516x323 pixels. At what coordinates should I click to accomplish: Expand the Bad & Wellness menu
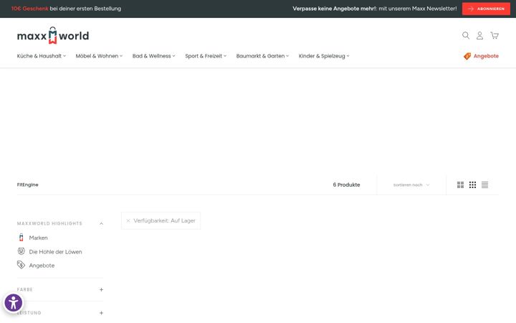[x=153, y=56]
